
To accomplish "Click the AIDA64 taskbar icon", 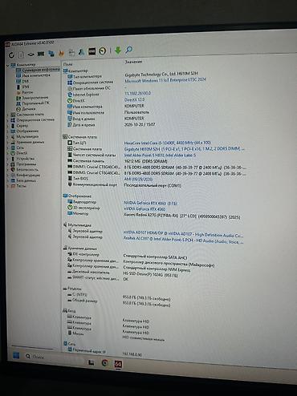I will click(118, 364).
